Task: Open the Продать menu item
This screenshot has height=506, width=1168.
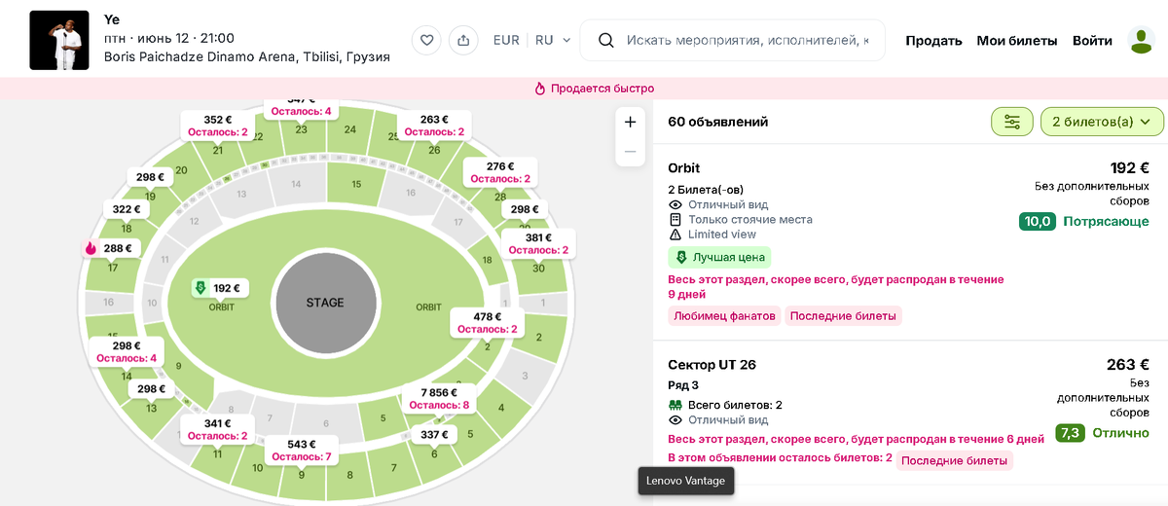Action: click(x=933, y=40)
